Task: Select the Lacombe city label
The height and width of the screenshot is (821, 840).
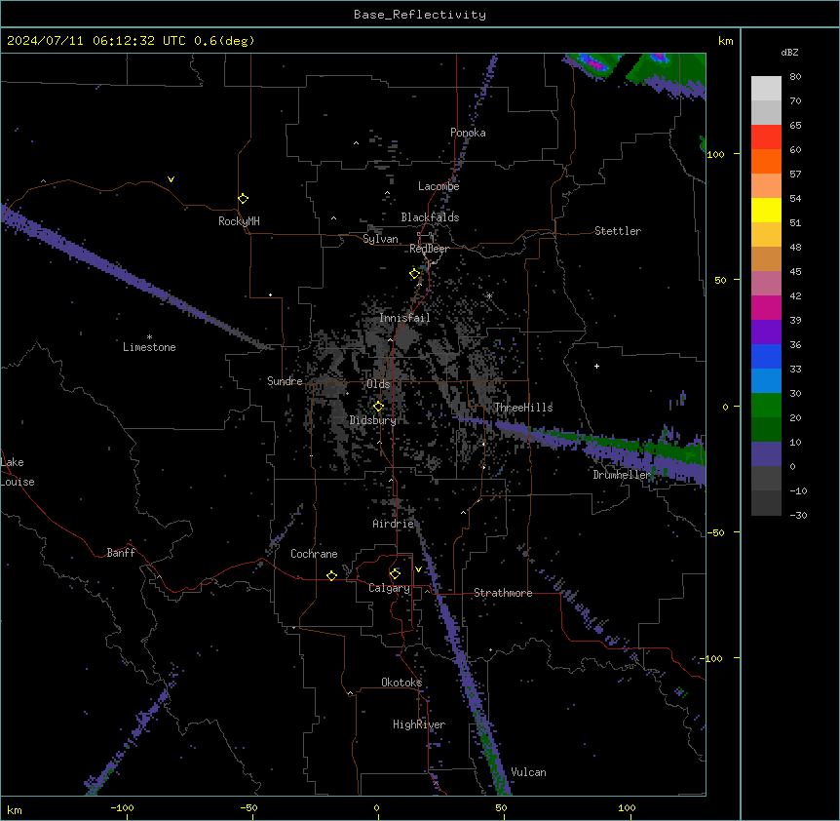Action: pos(439,186)
